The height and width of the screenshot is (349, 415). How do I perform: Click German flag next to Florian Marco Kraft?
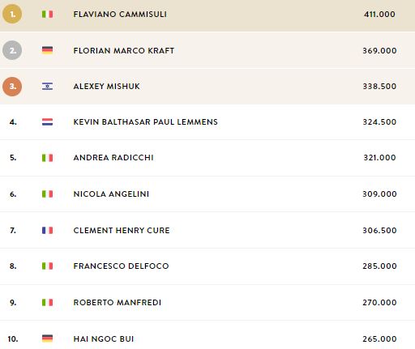(x=47, y=50)
